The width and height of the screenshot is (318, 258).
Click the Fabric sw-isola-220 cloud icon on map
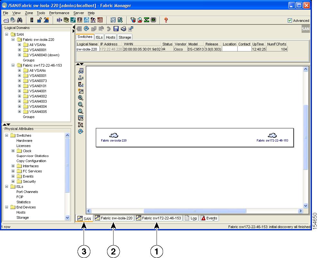[x=114, y=135]
